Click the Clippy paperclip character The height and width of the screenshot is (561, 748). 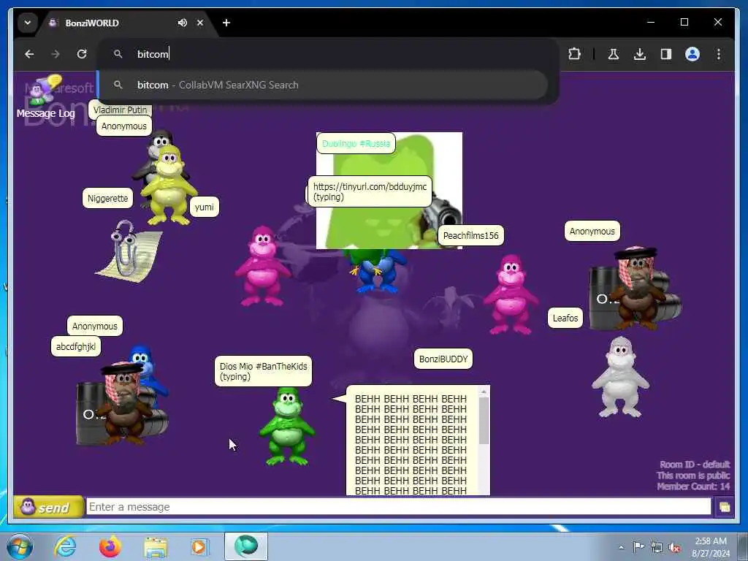[129, 251]
